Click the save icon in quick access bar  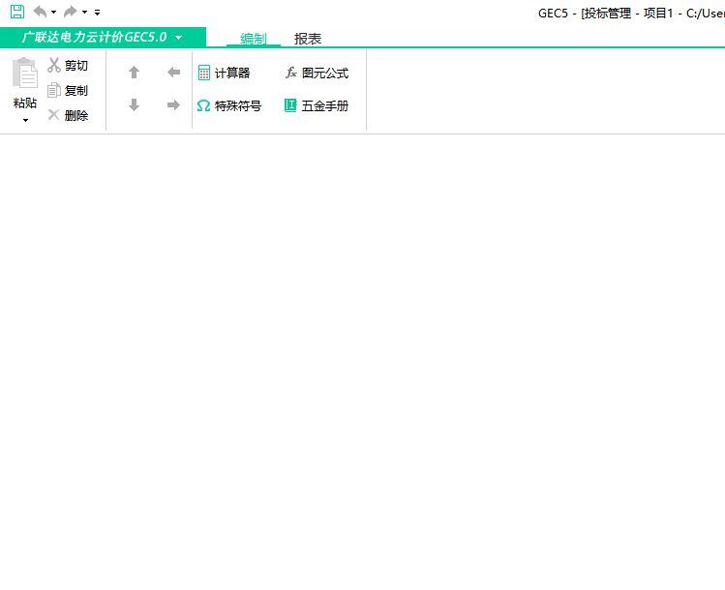click(x=17, y=12)
